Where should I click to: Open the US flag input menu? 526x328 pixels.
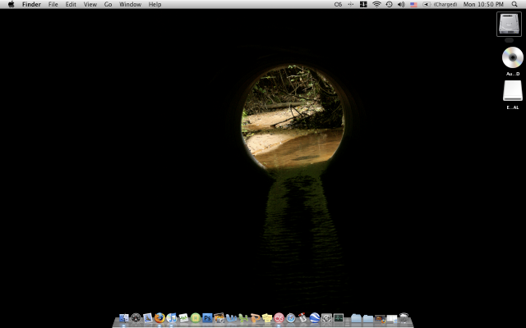[x=413, y=4]
